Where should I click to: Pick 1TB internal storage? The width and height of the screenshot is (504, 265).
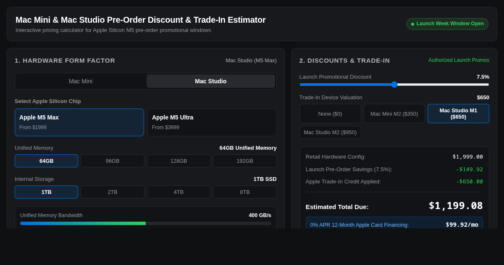coord(47,192)
